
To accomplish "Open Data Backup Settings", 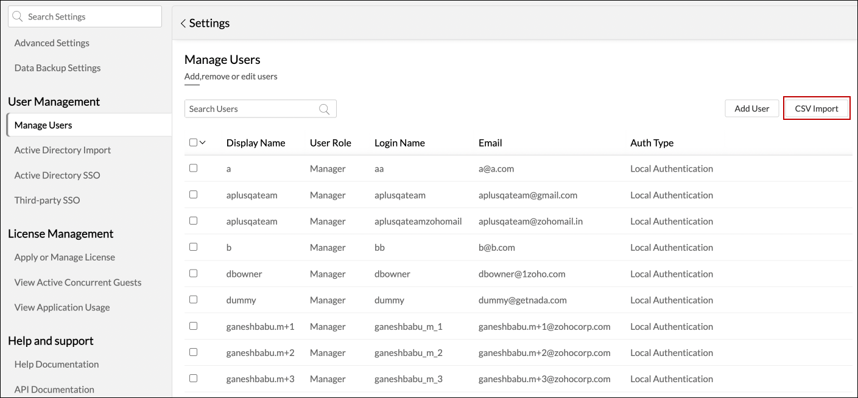I will pyautogui.click(x=57, y=68).
